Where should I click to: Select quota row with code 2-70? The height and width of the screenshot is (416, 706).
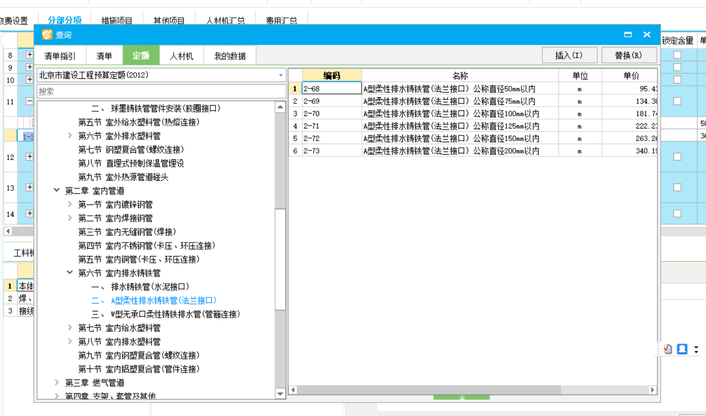point(473,113)
